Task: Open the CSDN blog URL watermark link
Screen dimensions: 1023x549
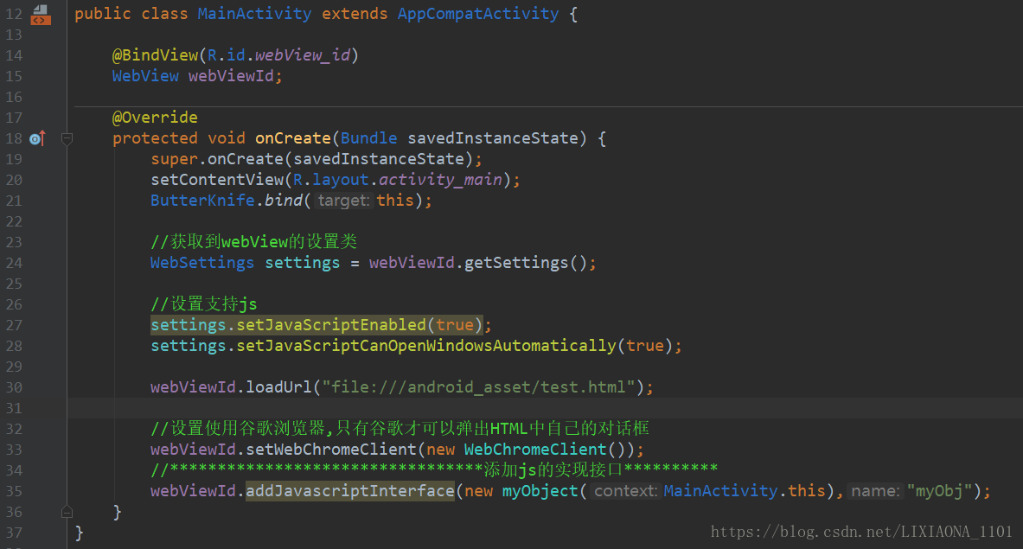Action: (x=862, y=531)
